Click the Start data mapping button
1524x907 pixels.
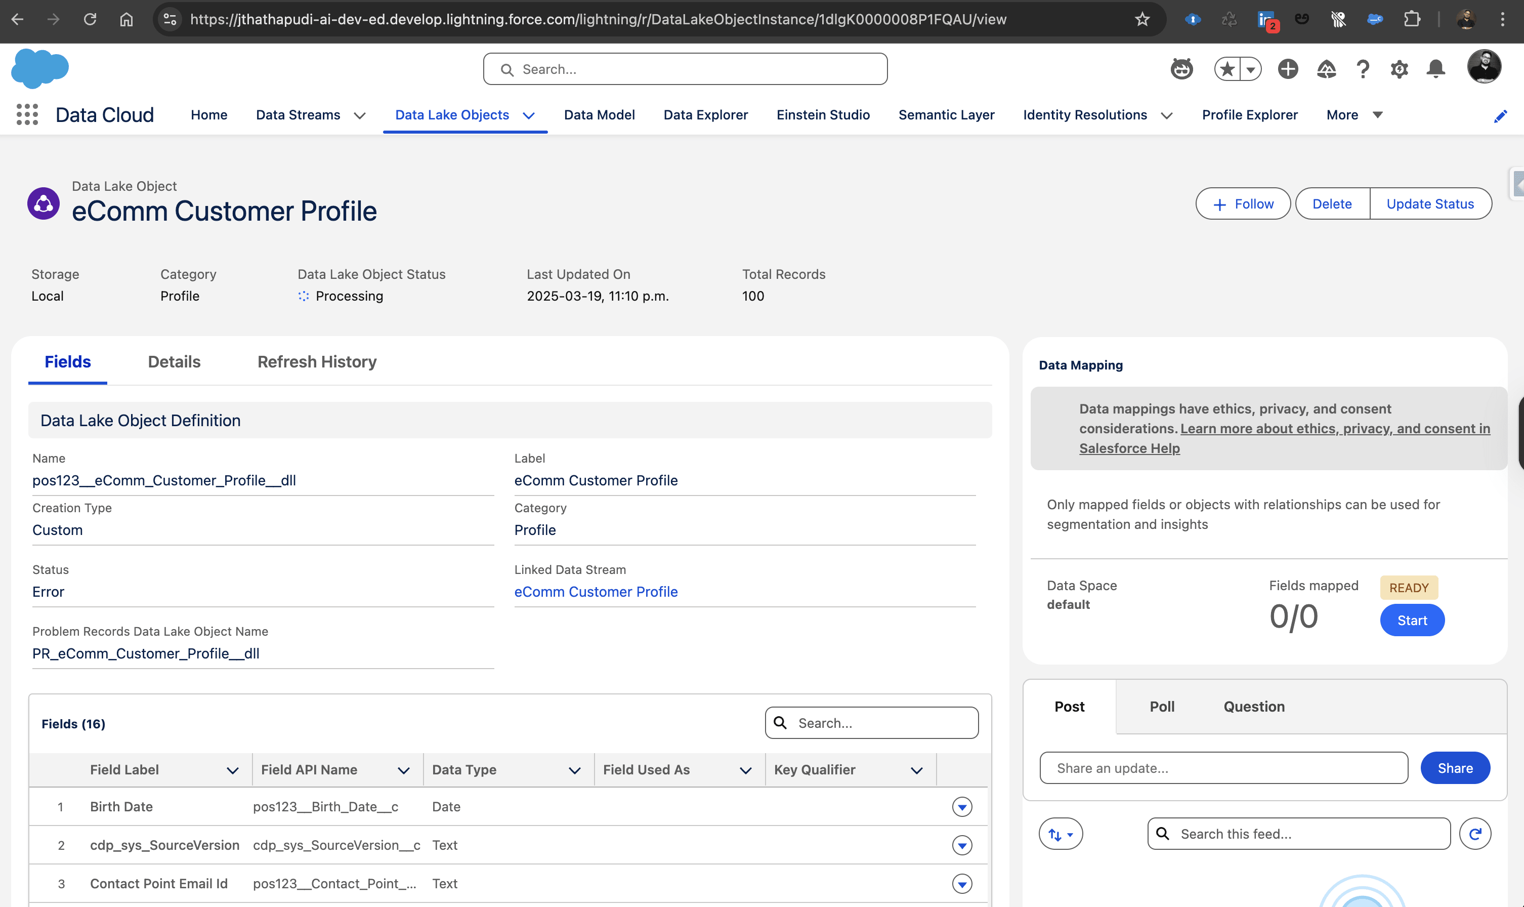[1412, 621]
